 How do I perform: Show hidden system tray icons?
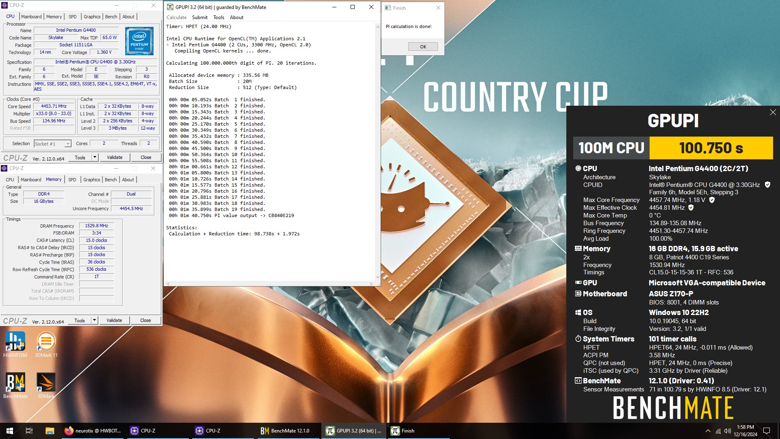point(708,431)
